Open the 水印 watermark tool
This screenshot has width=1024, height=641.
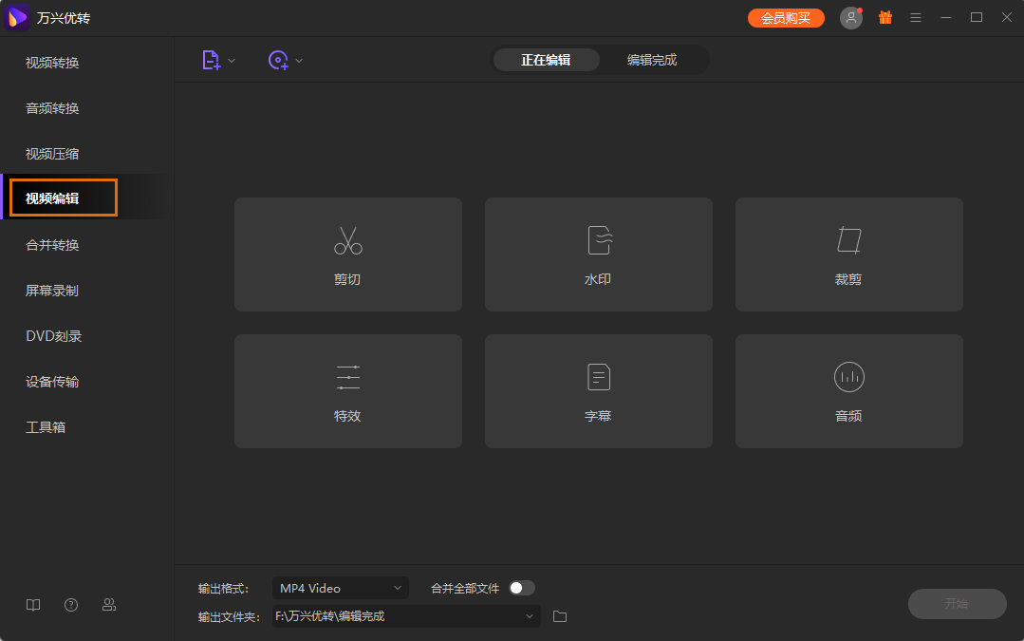[598, 255]
